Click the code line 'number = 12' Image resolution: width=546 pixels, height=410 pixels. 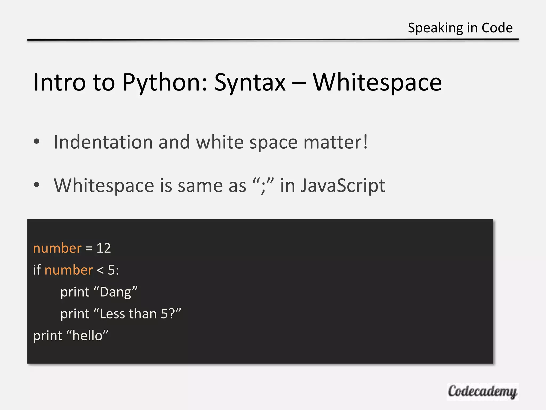[72, 248]
